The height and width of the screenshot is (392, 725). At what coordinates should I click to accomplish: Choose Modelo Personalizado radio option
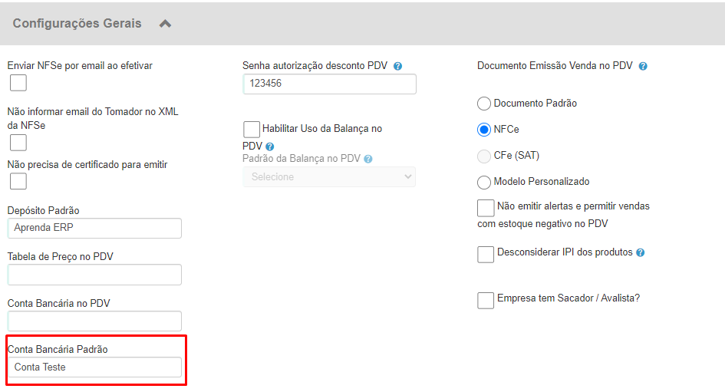click(x=483, y=182)
